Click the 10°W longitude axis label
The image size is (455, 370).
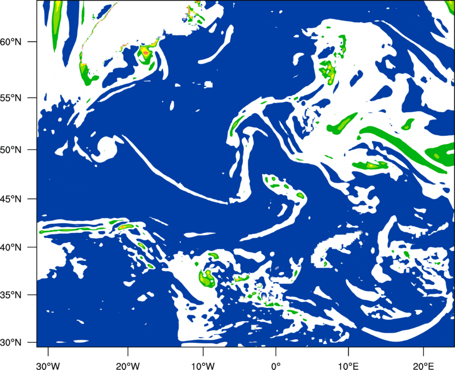202,365
